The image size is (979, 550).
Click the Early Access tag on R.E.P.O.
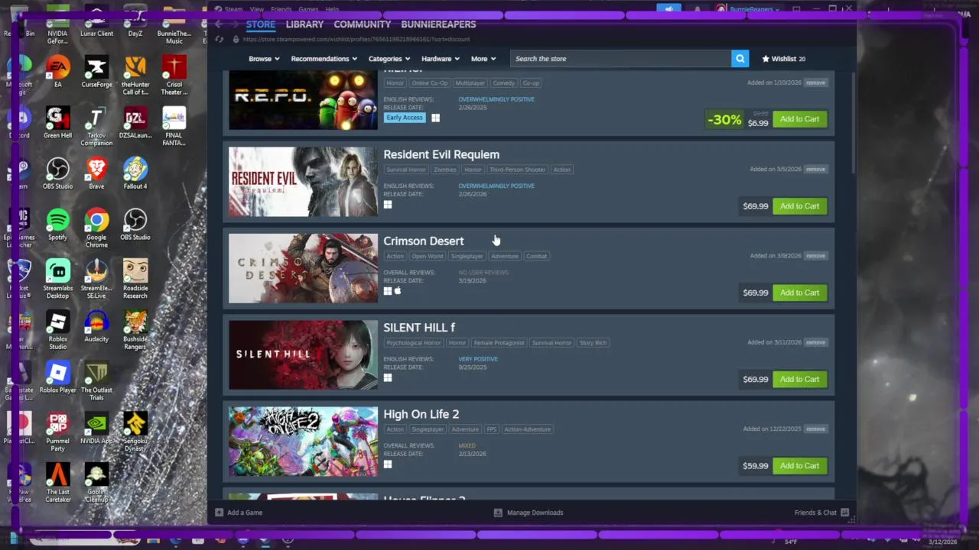click(405, 118)
